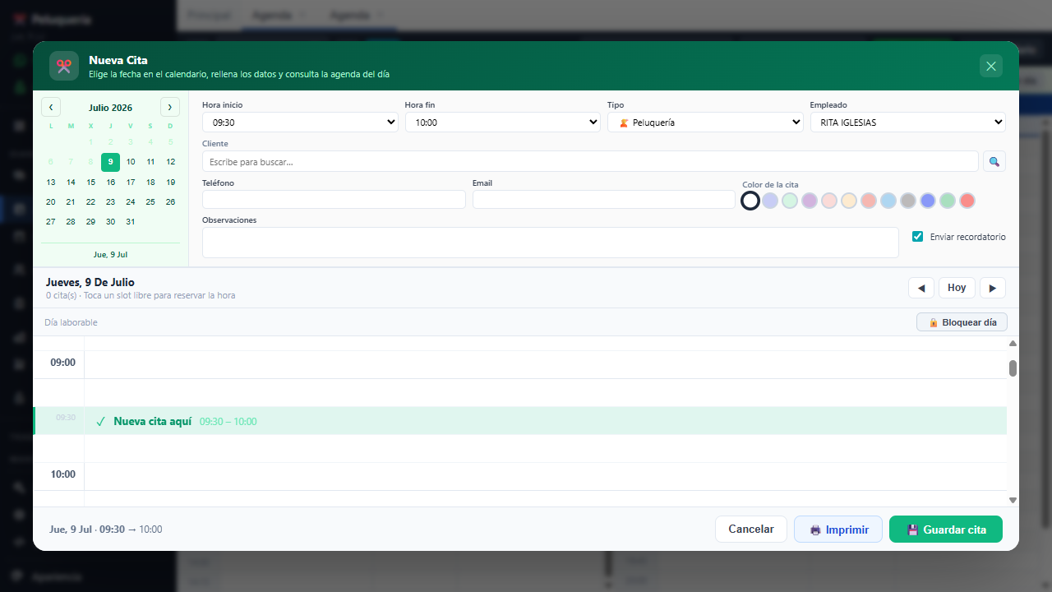Select the white color swatch

coord(750,201)
